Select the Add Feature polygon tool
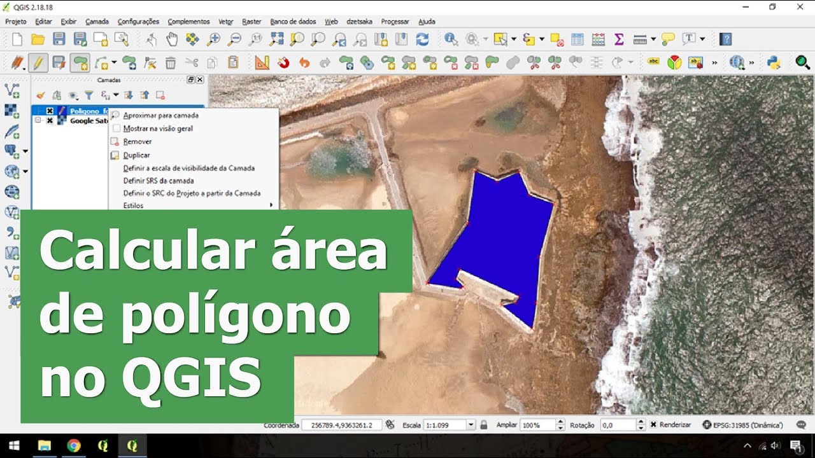 (x=80, y=62)
